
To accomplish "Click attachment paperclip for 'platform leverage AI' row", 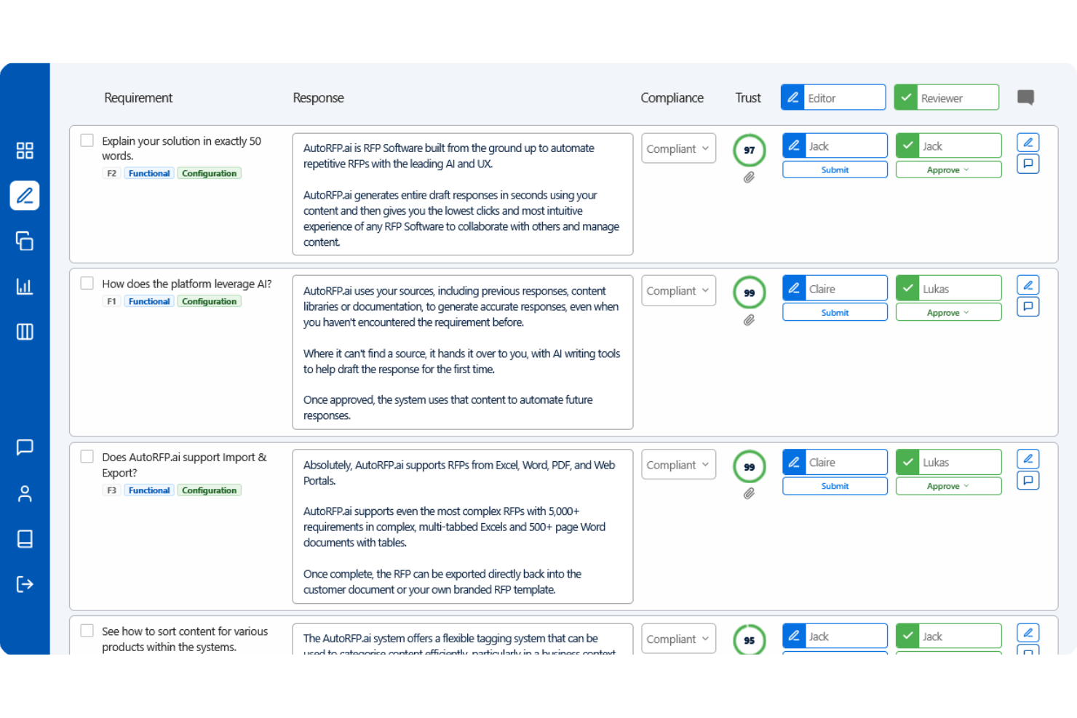I will tap(749, 320).
